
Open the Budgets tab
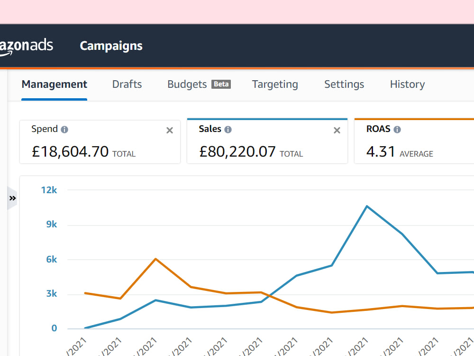pos(187,84)
